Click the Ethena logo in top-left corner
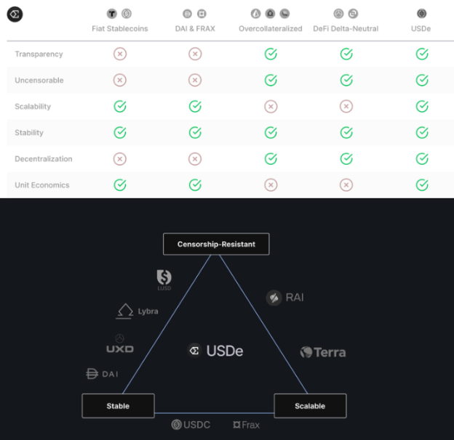 coord(14,14)
